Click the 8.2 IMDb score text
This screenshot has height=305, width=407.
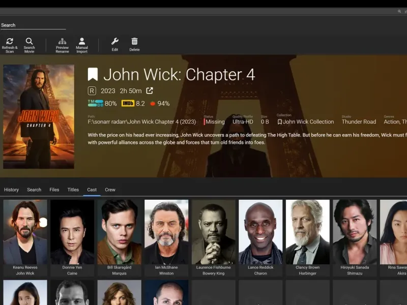[140, 104]
